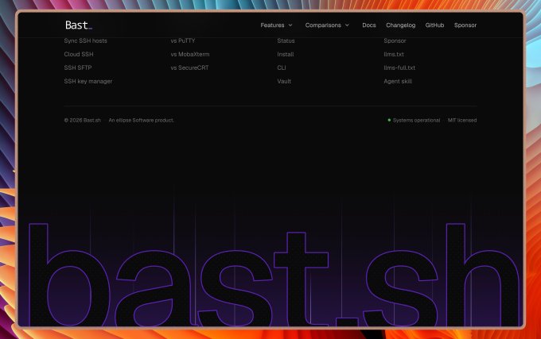Open the Cloud SSH footer link
Screen dimensions: 541x339
pyautogui.click(x=79, y=54)
